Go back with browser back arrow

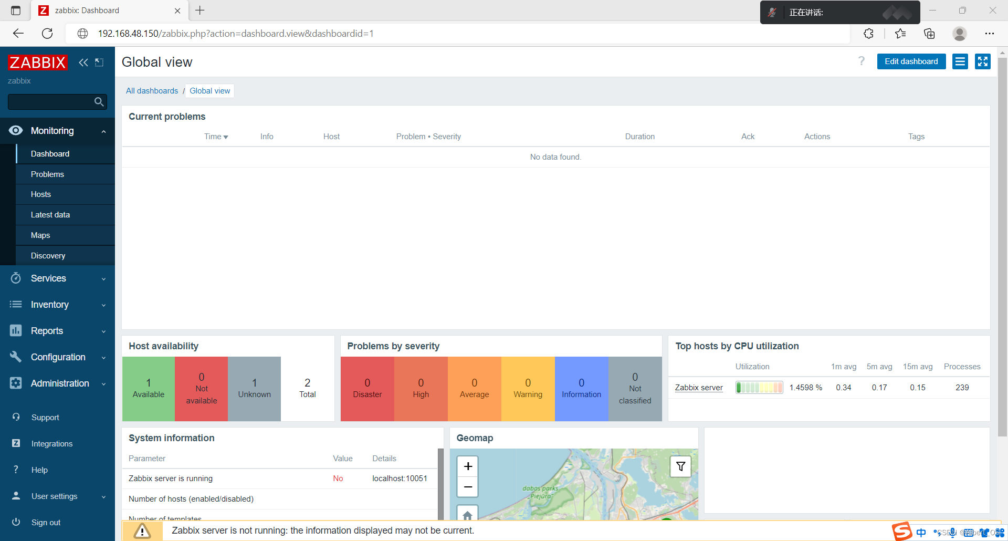(x=18, y=34)
